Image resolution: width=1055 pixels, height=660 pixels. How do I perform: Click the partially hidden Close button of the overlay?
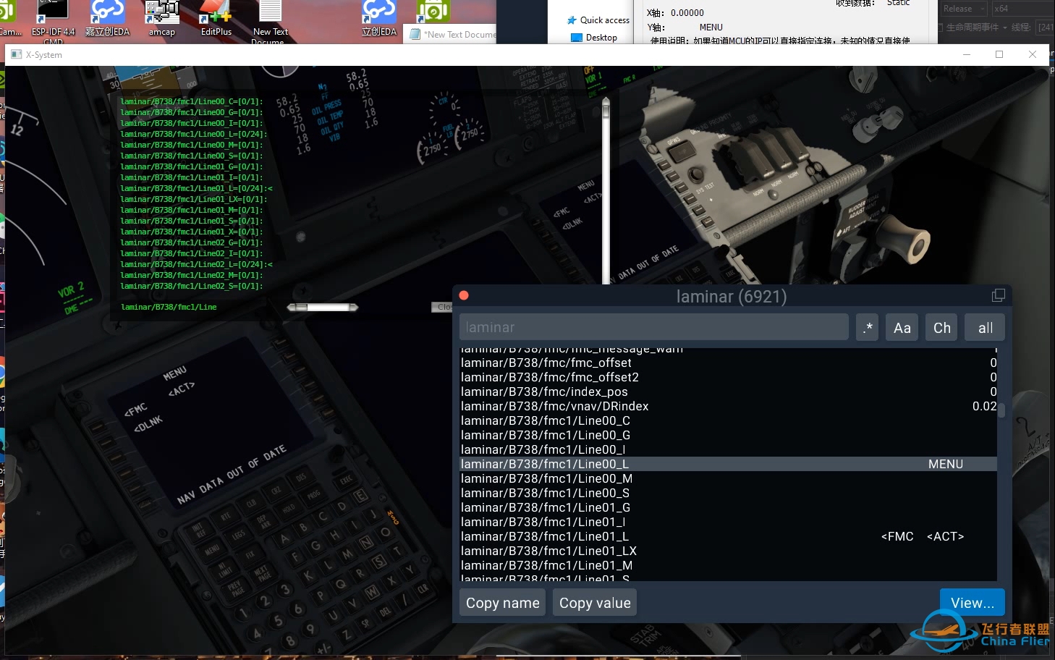pyautogui.click(x=442, y=307)
